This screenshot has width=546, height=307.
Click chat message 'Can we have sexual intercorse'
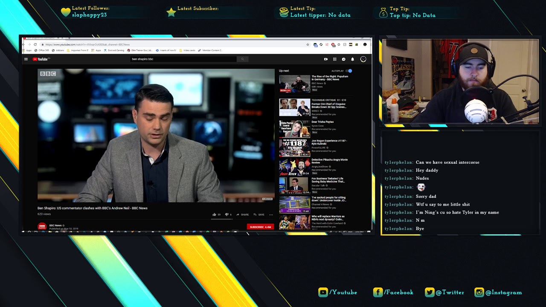(447, 162)
